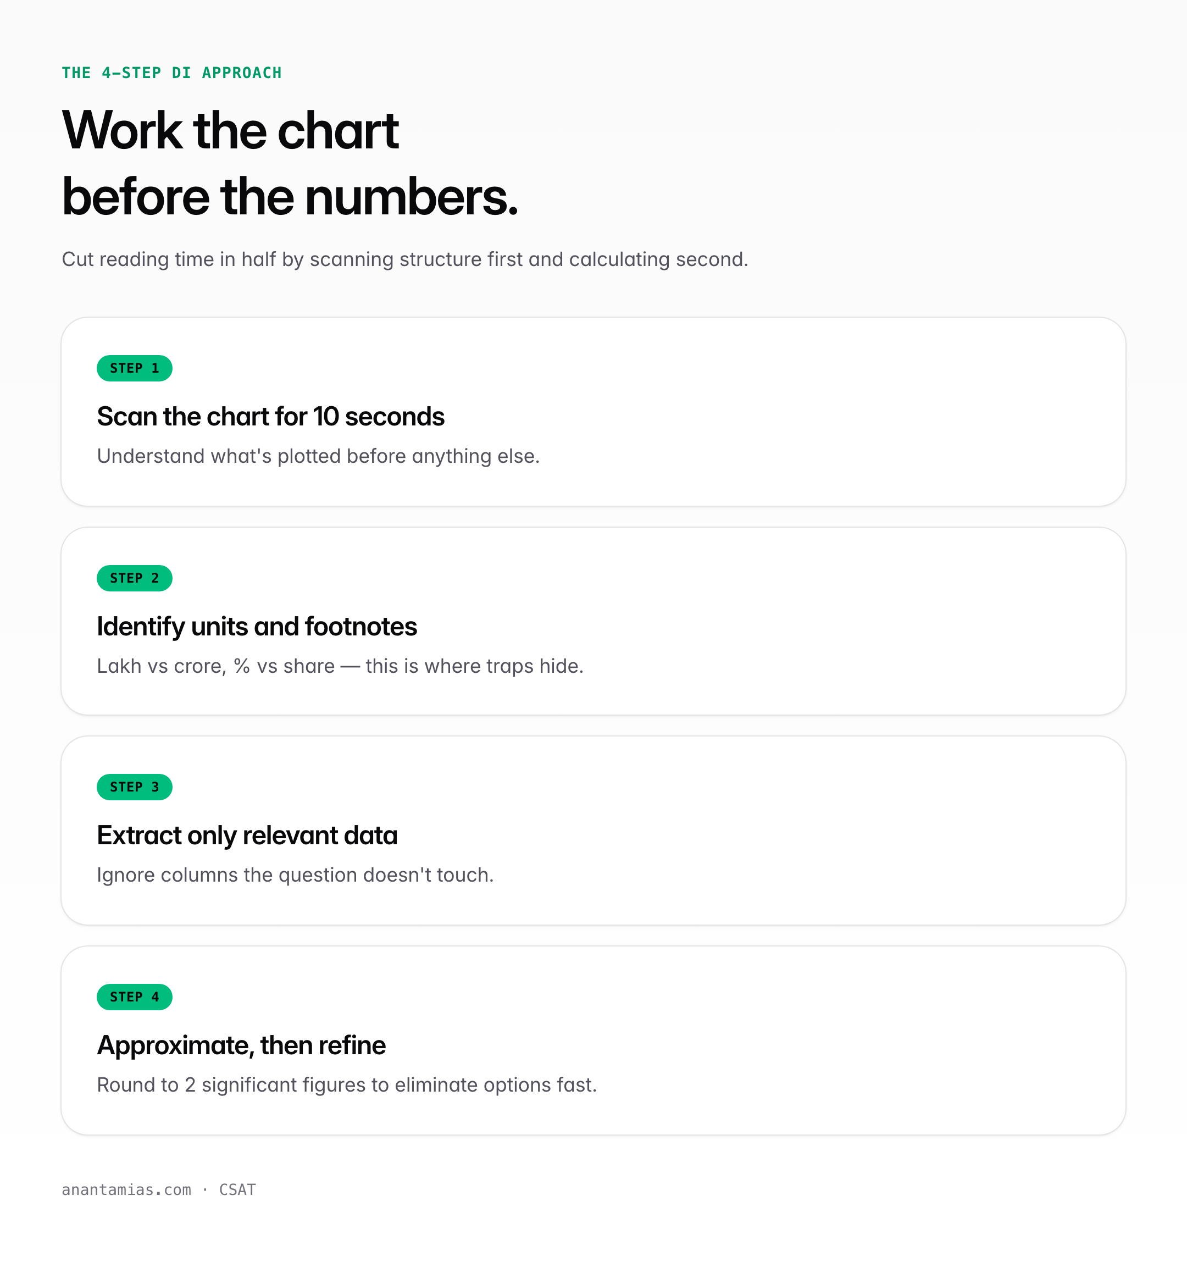
Task: Click heading 'Scan the chart for 10 seconds'
Action: pyautogui.click(x=270, y=417)
